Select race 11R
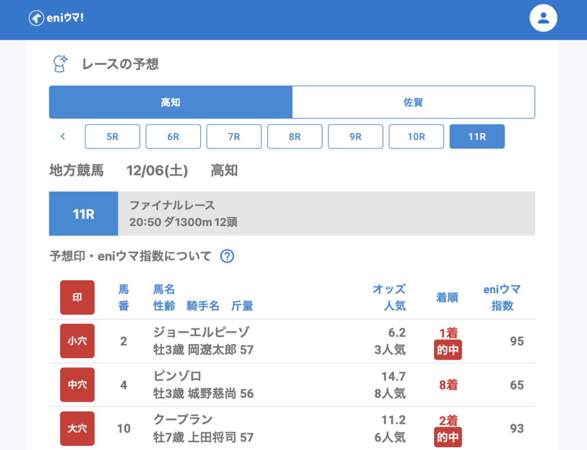This screenshot has height=450, width=587. (477, 136)
